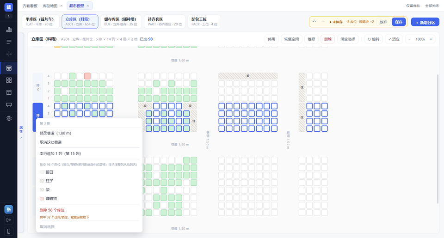
Task: Open the settings gear in sidebar
Action: 9,118
